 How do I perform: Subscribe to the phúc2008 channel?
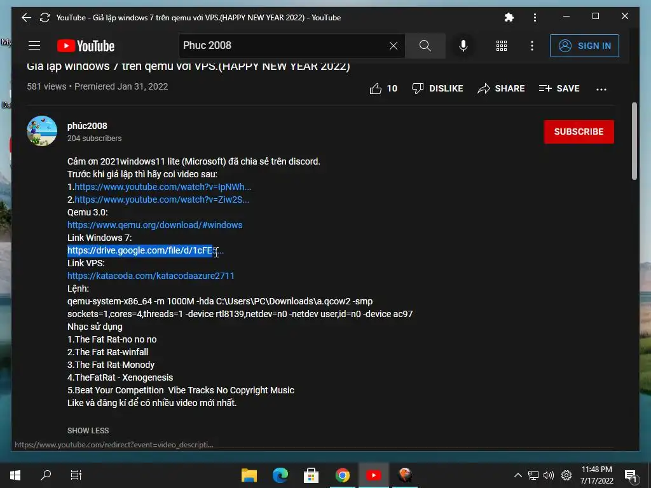pos(579,132)
